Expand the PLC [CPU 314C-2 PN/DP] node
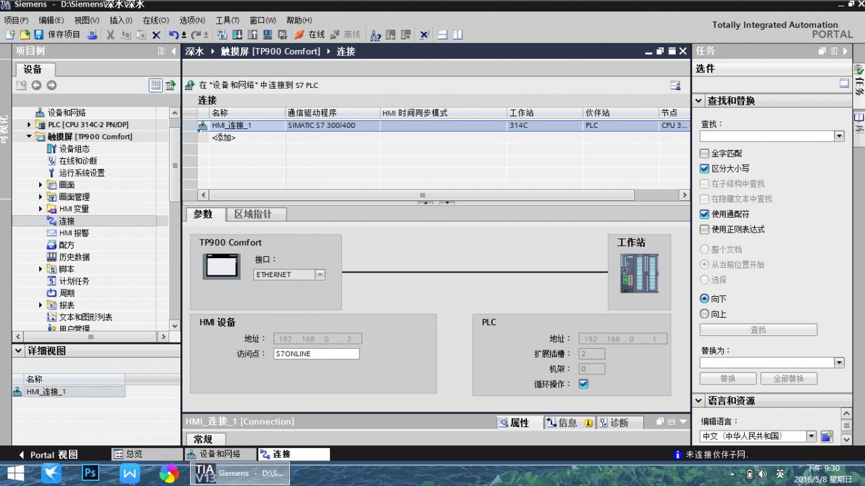The image size is (865, 486). pyautogui.click(x=29, y=124)
